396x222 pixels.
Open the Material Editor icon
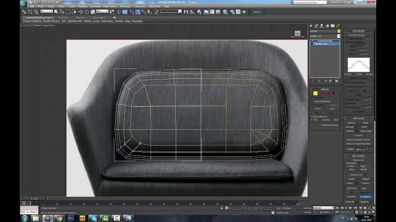click(x=225, y=12)
